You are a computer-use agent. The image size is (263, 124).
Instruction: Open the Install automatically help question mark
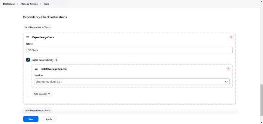coord(57,60)
